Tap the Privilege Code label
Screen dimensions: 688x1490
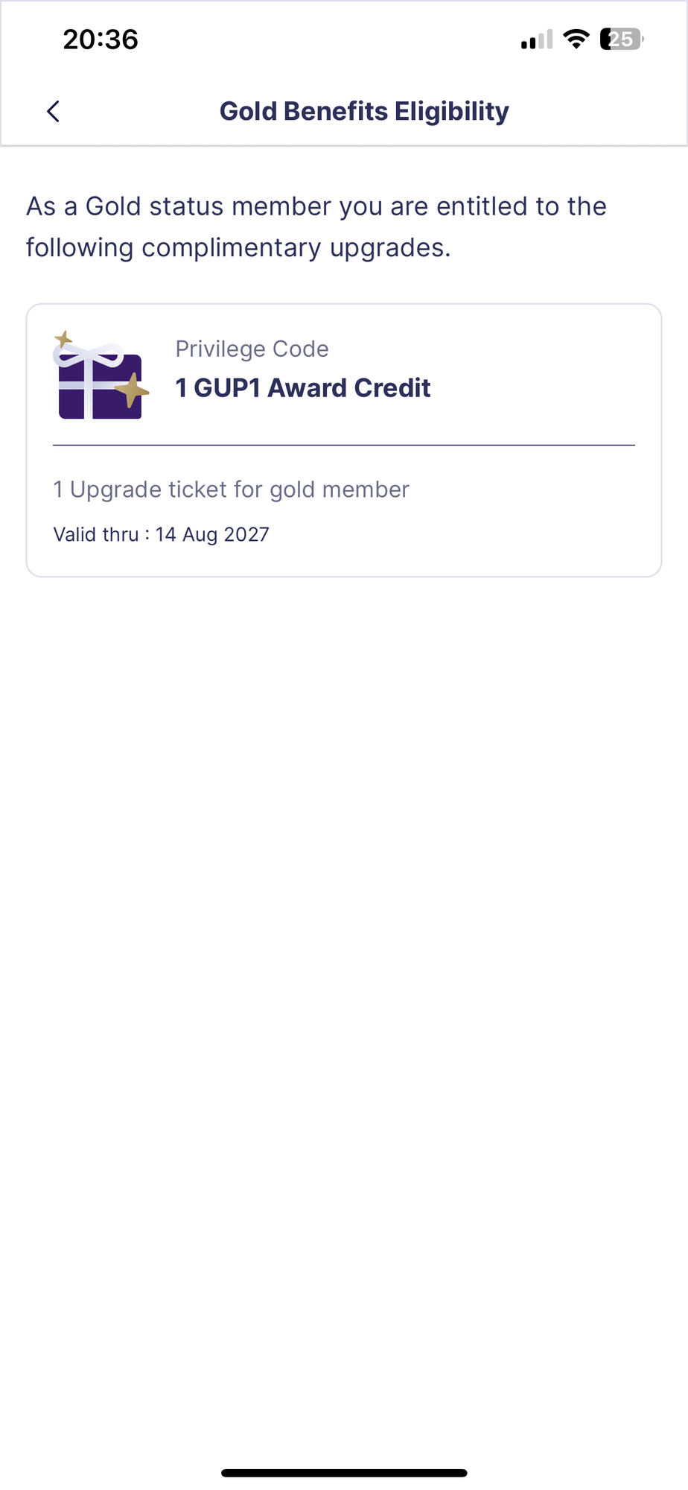(252, 349)
